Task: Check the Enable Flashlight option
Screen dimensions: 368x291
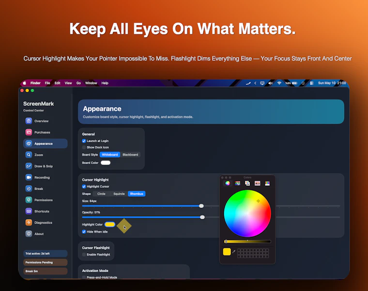Action: (x=84, y=254)
